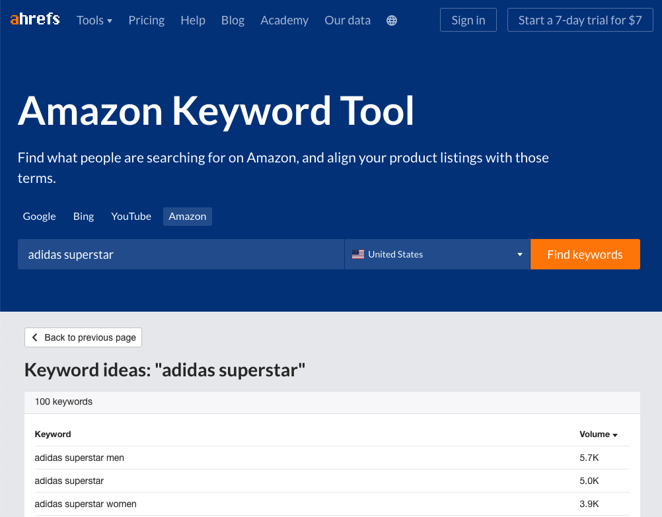The image size is (662, 517).
Task: Click the United States flag icon
Action: pyautogui.click(x=358, y=254)
